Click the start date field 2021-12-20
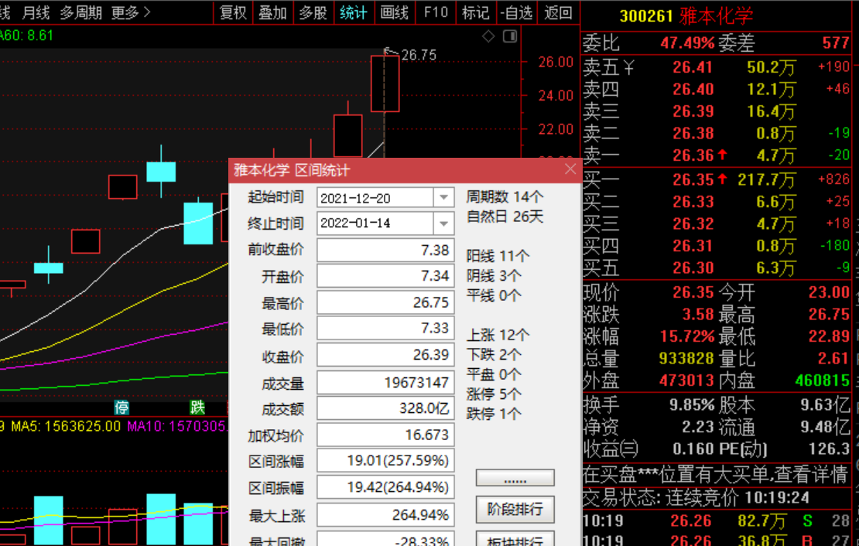This screenshot has height=546, width=859. pos(375,197)
